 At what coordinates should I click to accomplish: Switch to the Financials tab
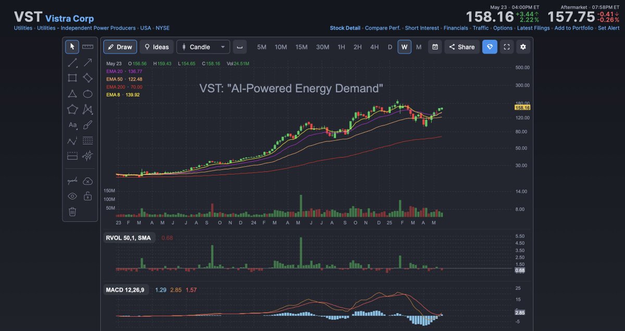coord(456,28)
